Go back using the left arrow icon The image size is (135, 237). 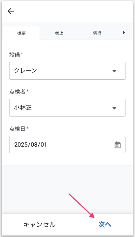[11, 11]
